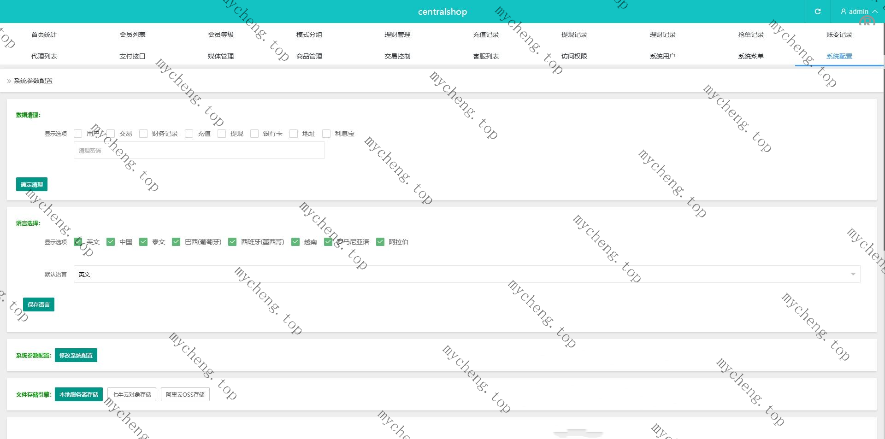The width and height of the screenshot is (885, 439).
Task: Switch to 充值记录 tab
Action: pos(486,35)
